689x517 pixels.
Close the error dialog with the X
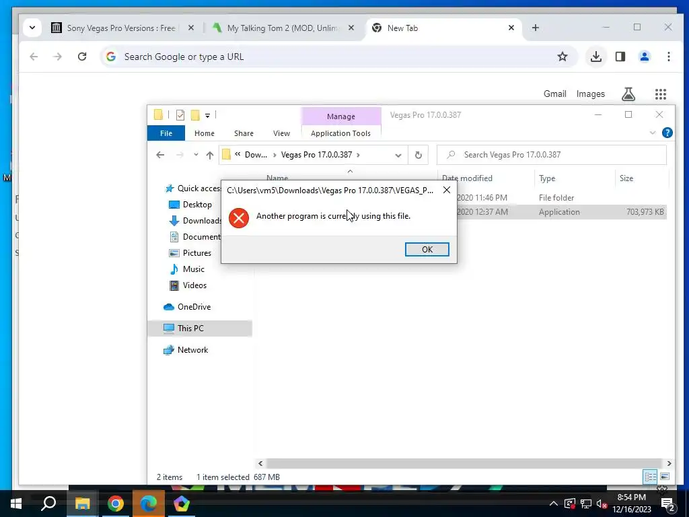tap(447, 190)
